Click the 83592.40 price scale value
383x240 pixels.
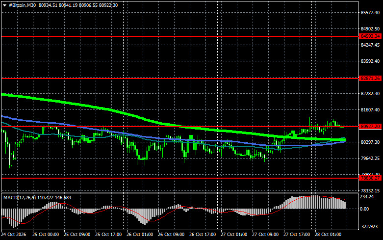(x=370, y=61)
